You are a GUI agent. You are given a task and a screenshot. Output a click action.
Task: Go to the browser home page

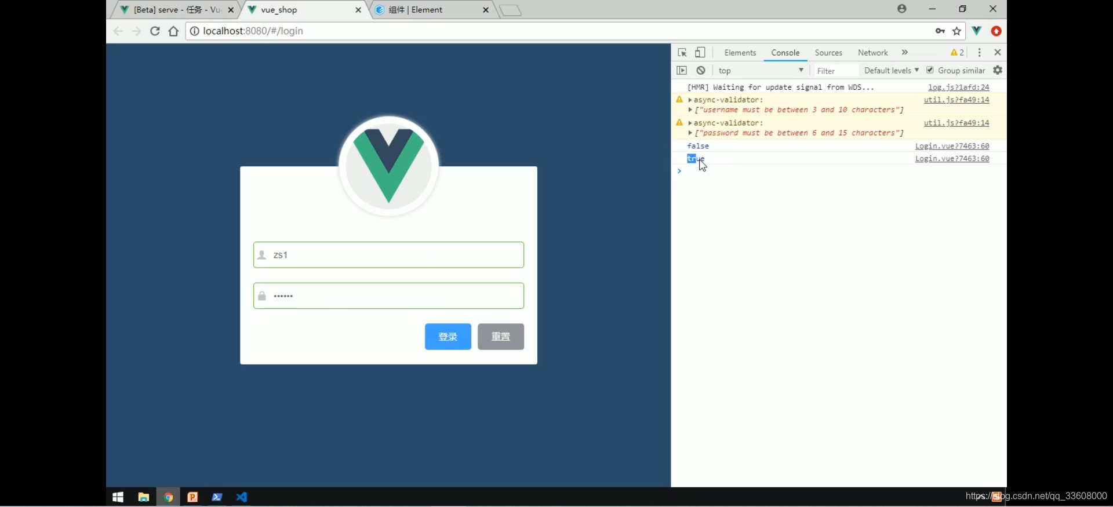[173, 31]
